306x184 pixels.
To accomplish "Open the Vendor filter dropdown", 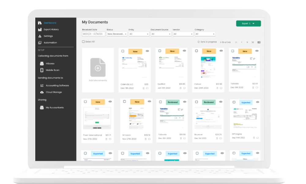I will [183, 34].
